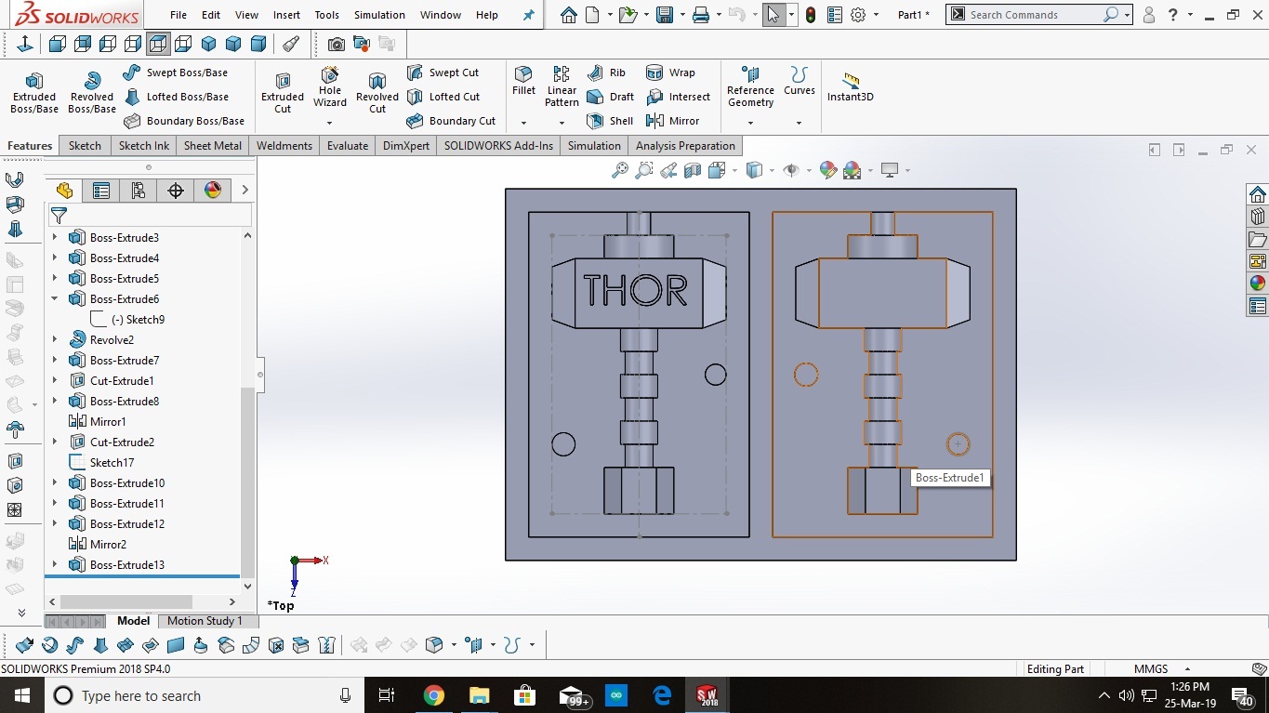Screen dimensions: 1269x713
Task: Select the Linear Pattern tool
Action: [562, 87]
